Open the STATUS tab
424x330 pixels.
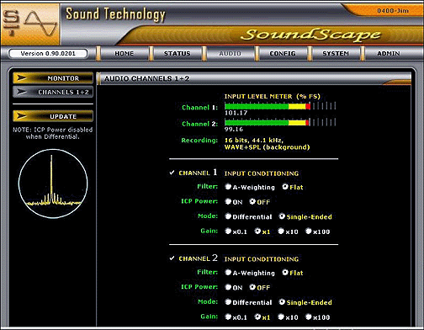click(177, 53)
